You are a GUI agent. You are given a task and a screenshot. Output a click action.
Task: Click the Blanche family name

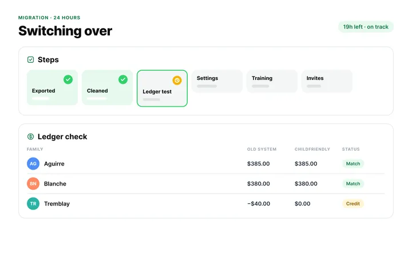pyautogui.click(x=55, y=183)
